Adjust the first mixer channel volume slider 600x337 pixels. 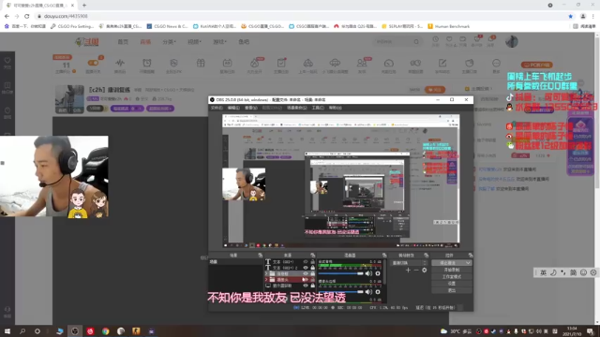click(340, 273)
